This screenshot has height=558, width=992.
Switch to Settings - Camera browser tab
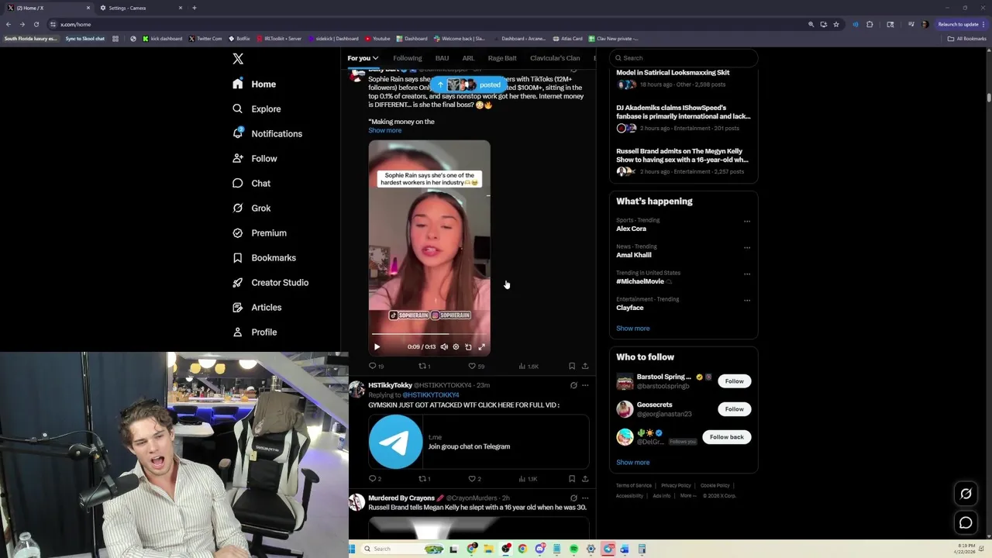click(142, 8)
